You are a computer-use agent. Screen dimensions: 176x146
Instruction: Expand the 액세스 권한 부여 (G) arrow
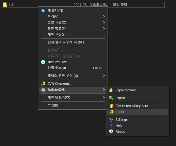click(x=104, y=76)
